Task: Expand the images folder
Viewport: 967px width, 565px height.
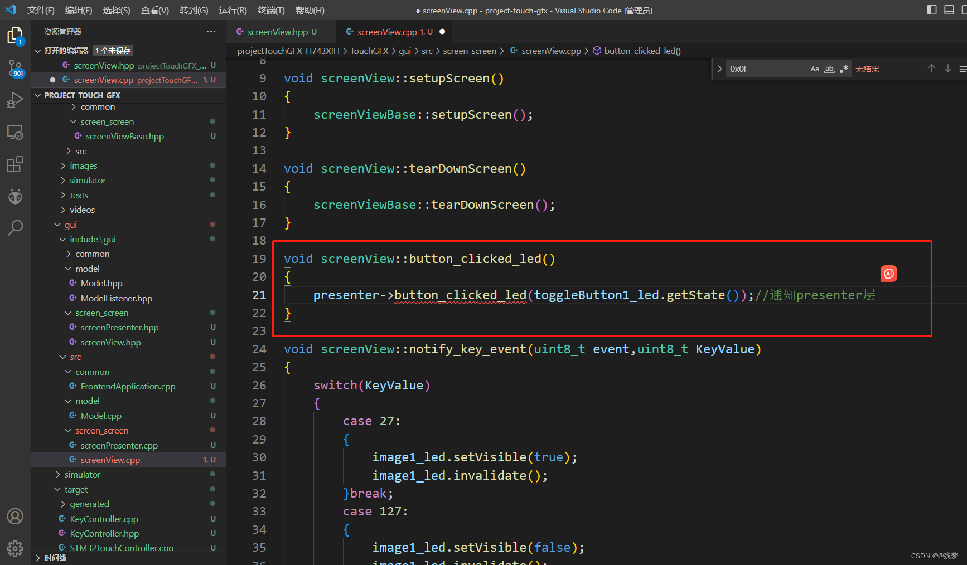Action: coord(63,165)
